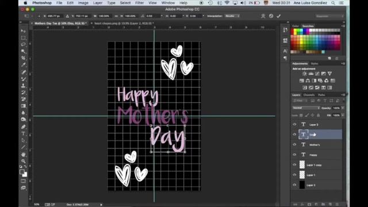
Task: Select the Crop tool
Action: [23, 58]
